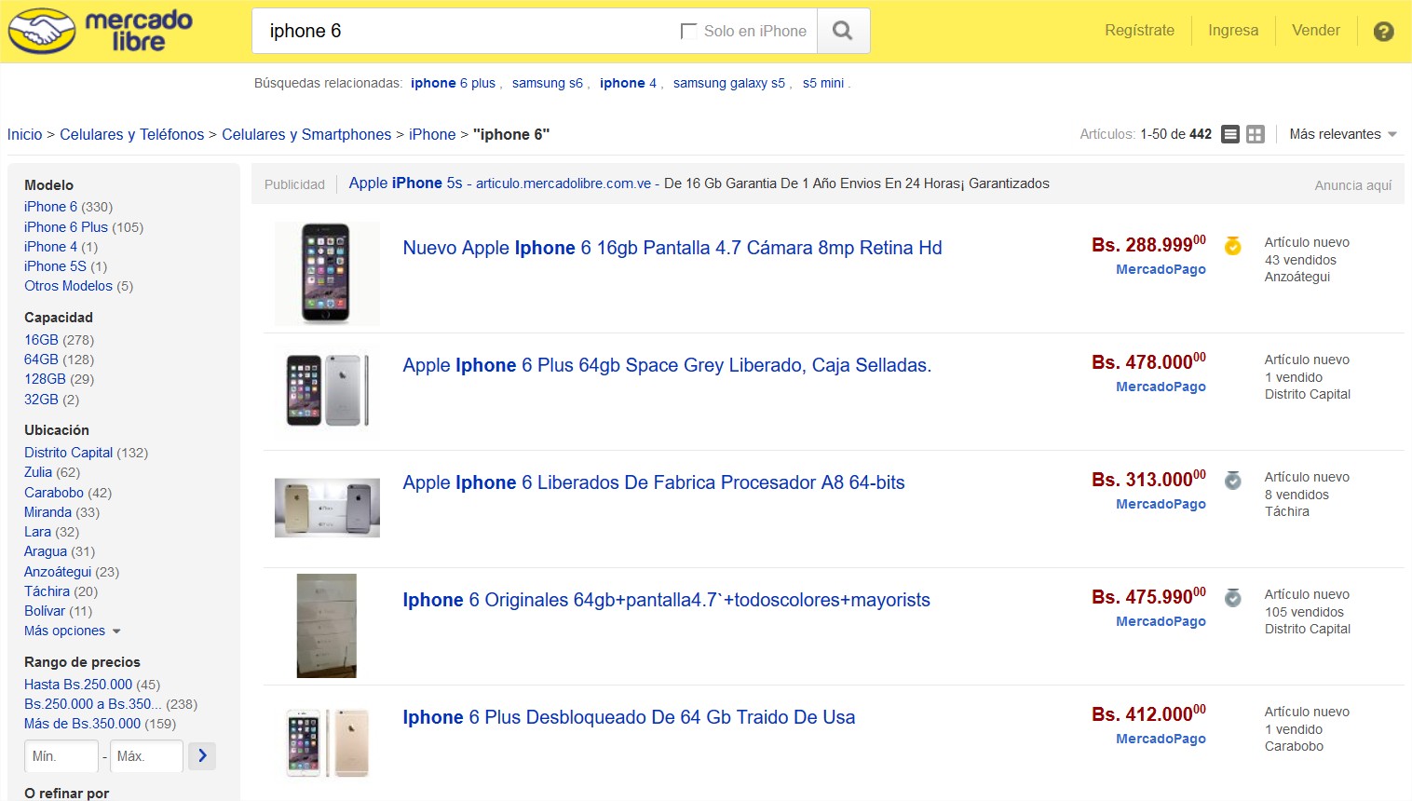Open thumbnail of Nuevo Apple Iphone 6 16gb
The image size is (1412, 801).
click(327, 274)
